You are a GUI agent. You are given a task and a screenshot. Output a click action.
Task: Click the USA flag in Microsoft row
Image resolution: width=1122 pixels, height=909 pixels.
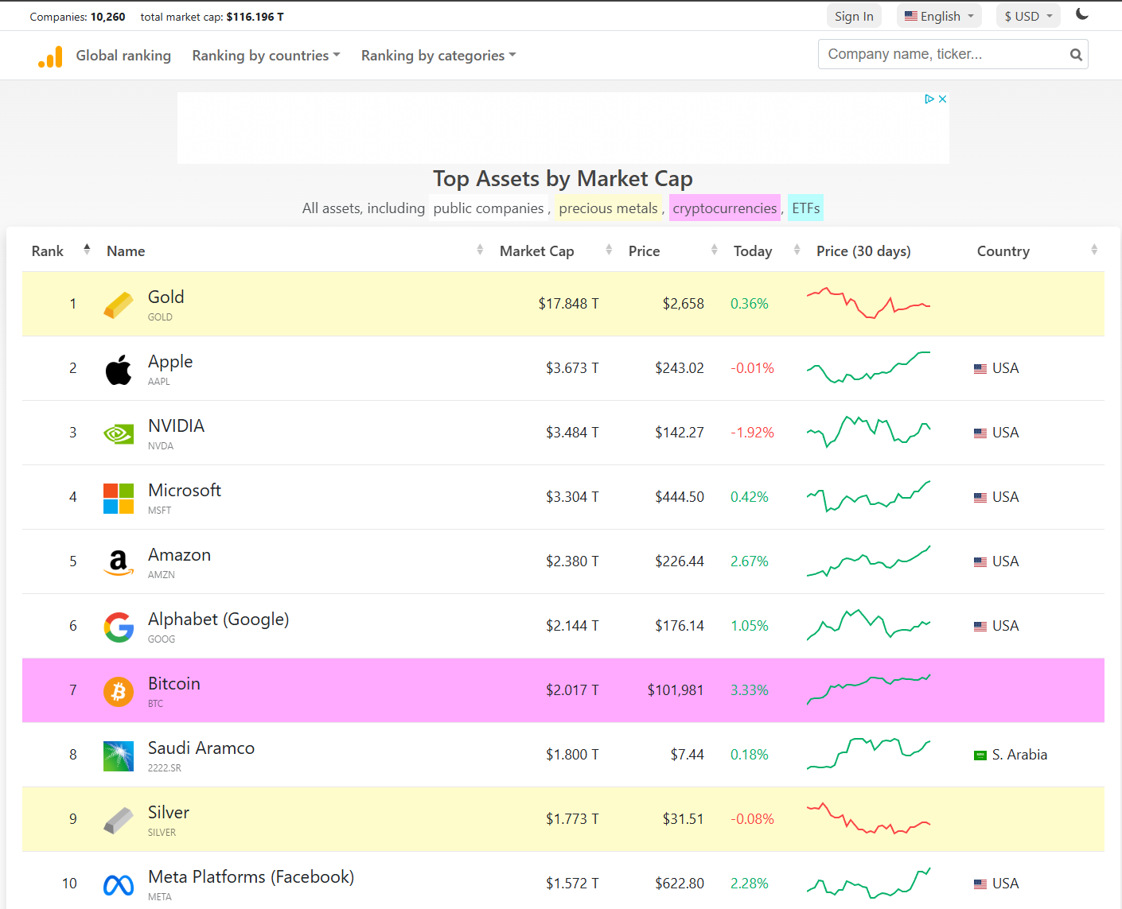coord(980,498)
